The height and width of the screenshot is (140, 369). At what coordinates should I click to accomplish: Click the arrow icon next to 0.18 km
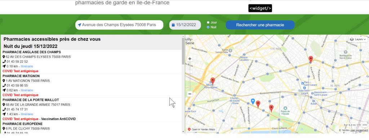click(4, 67)
